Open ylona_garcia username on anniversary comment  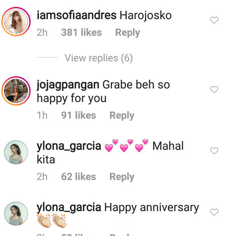69,208
